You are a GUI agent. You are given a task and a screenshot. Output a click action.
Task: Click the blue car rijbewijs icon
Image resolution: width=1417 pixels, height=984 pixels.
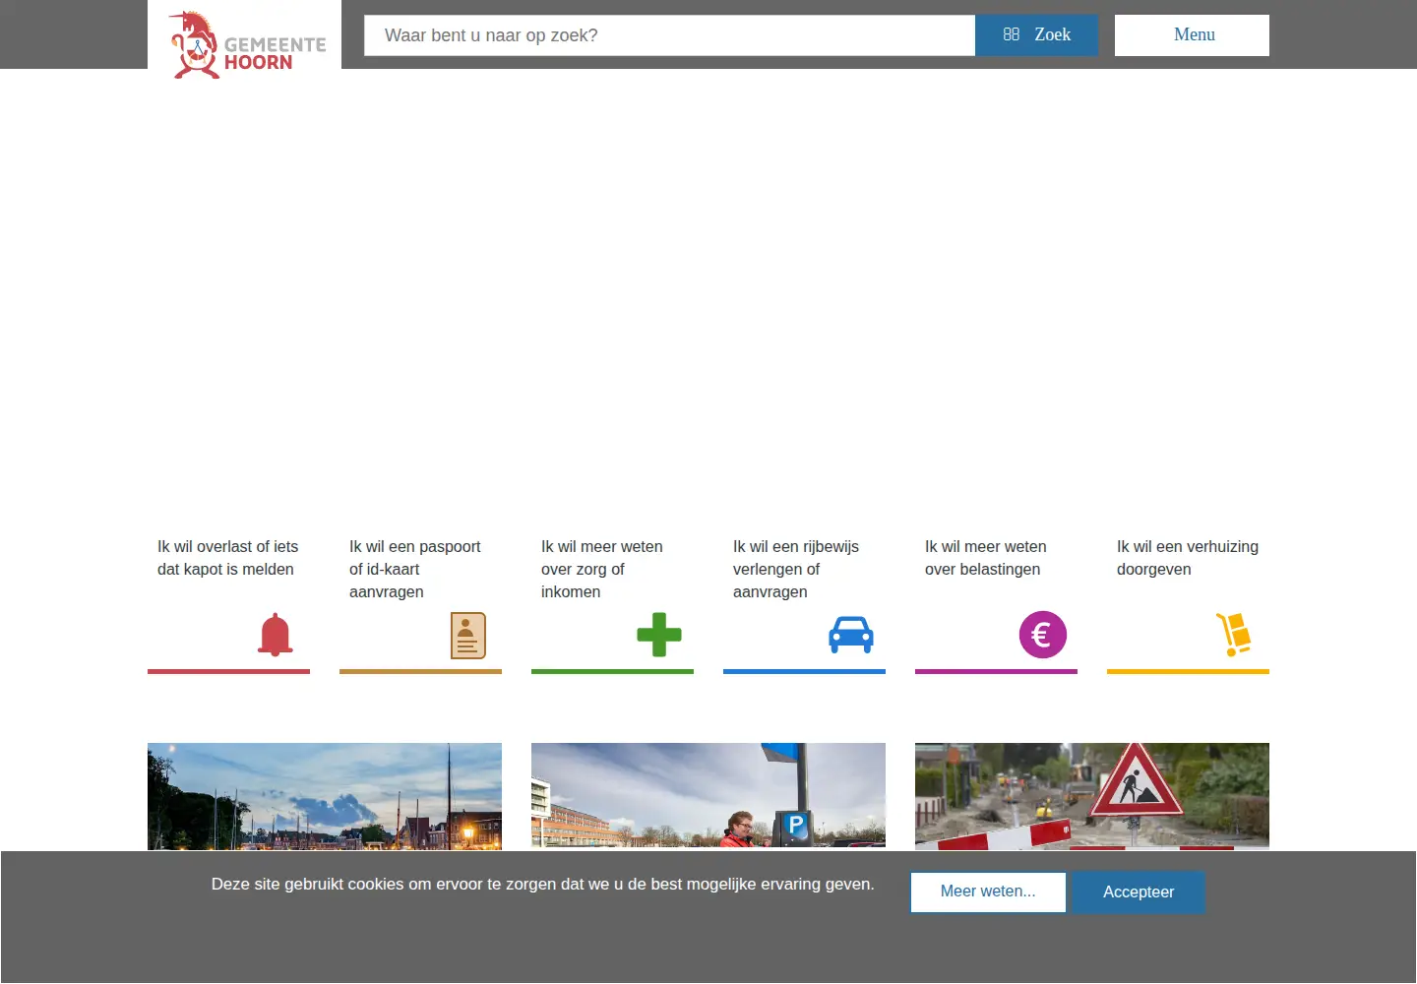pos(851,635)
